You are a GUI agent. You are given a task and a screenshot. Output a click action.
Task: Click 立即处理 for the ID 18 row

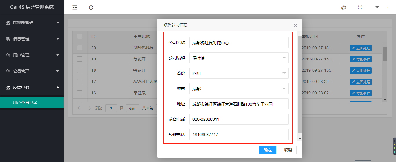[x=361, y=71]
